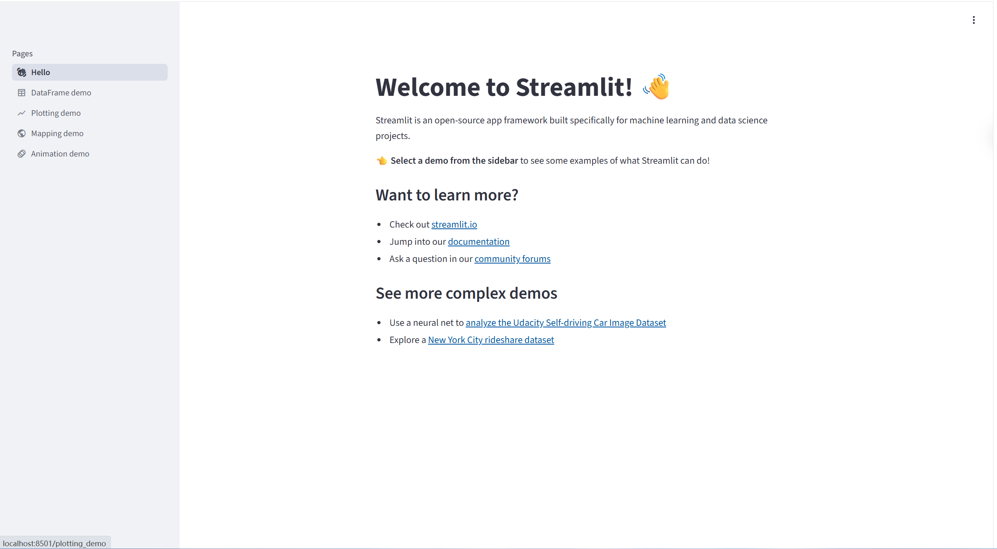Image resolution: width=997 pixels, height=549 pixels.
Task: Open the New York City rideshare dataset link
Action: click(x=491, y=340)
